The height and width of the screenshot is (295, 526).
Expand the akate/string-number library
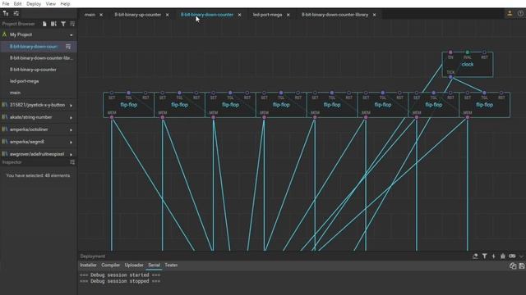[x=72, y=118]
